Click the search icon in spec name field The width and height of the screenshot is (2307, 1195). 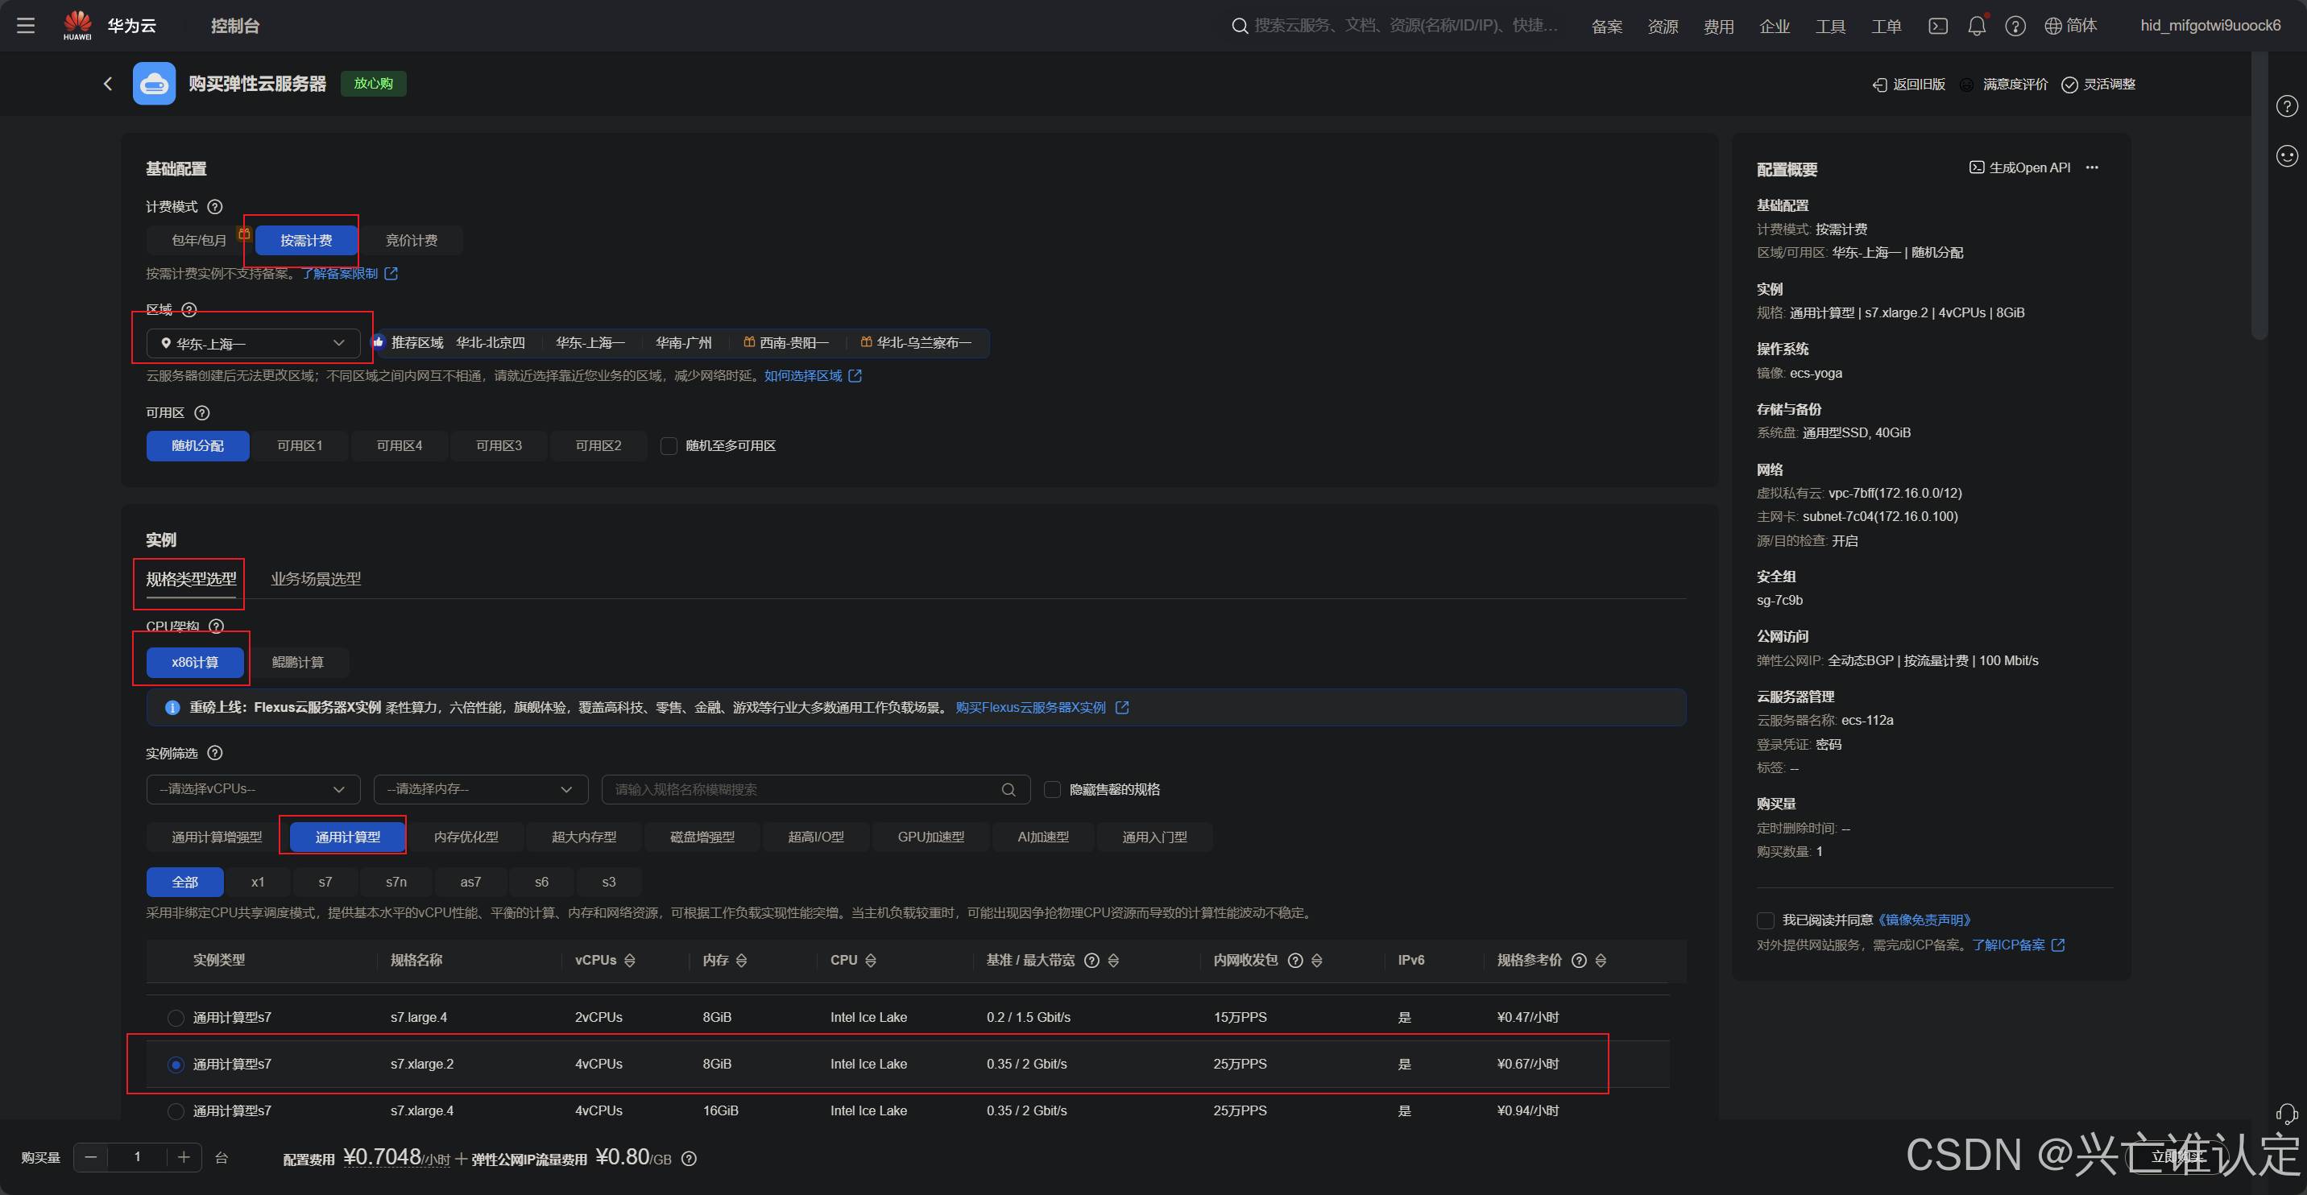point(1009,789)
